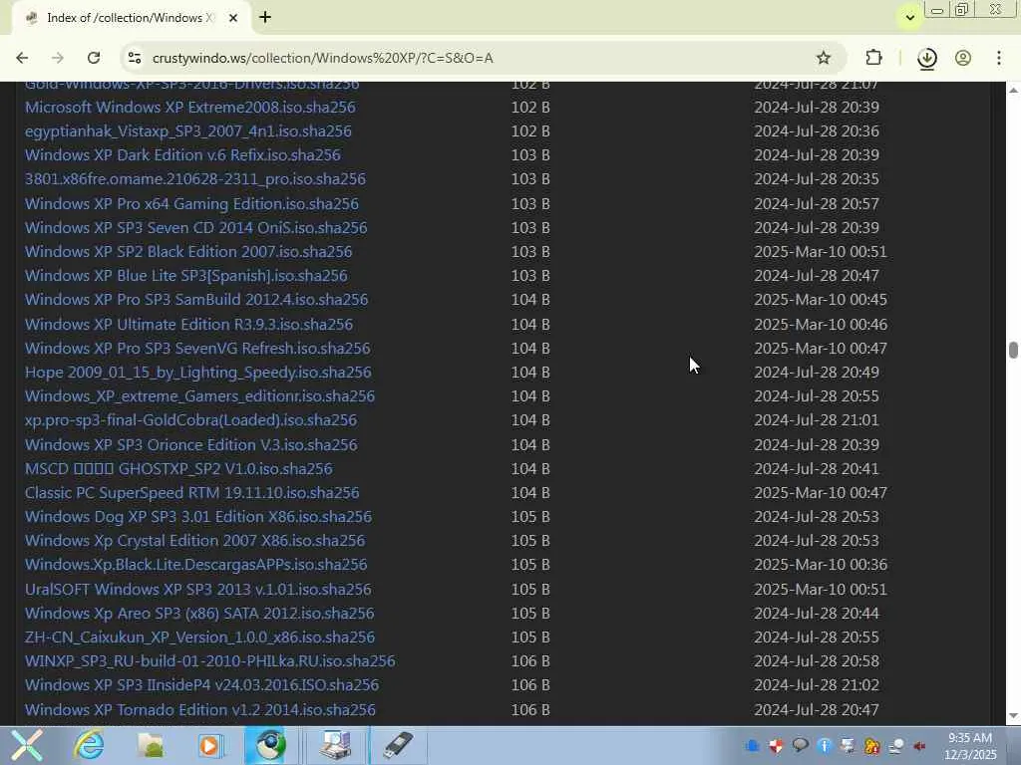This screenshot has height=765, width=1021.
Task: Open the media player taskbar icon
Action: tap(210, 745)
